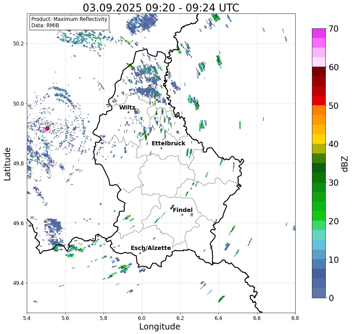Click the 5.6 longitude tick label
This screenshot has width=352, height=334.
pyautogui.click(x=65, y=318)
